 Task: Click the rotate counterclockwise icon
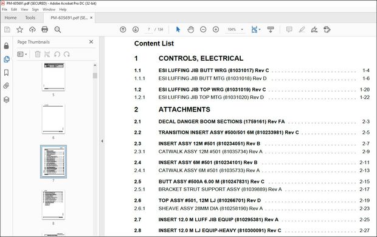[57, 54]
